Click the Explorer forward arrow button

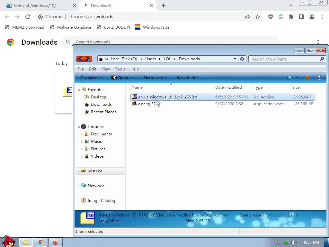(x=88, y=59)
